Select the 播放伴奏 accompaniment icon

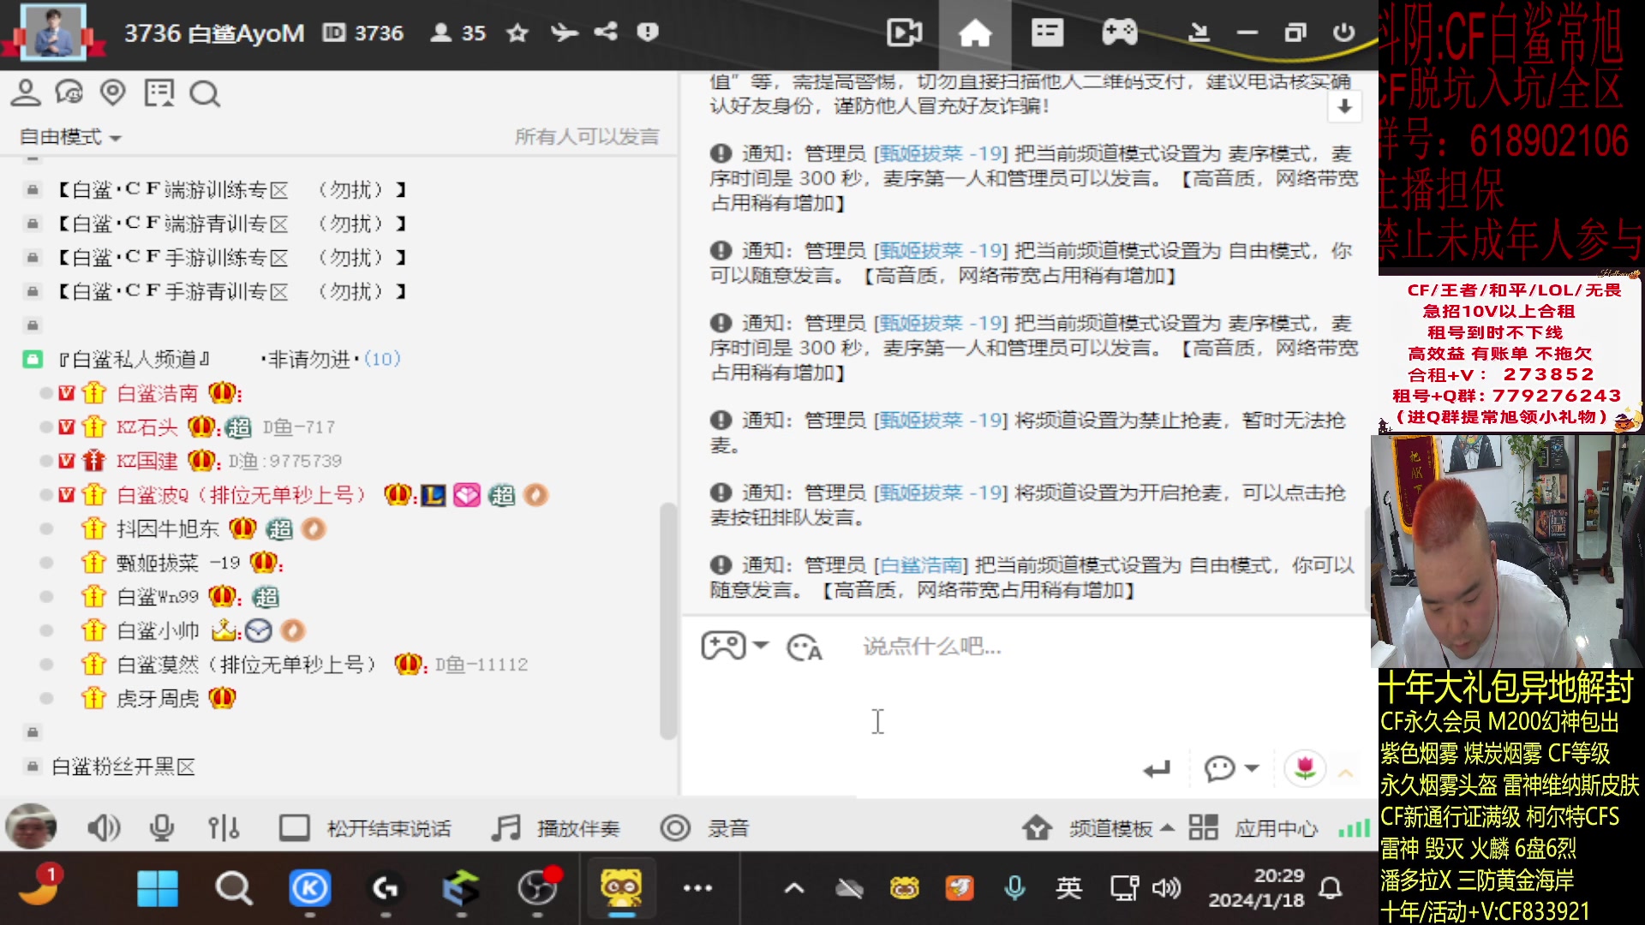click(506, 827)
